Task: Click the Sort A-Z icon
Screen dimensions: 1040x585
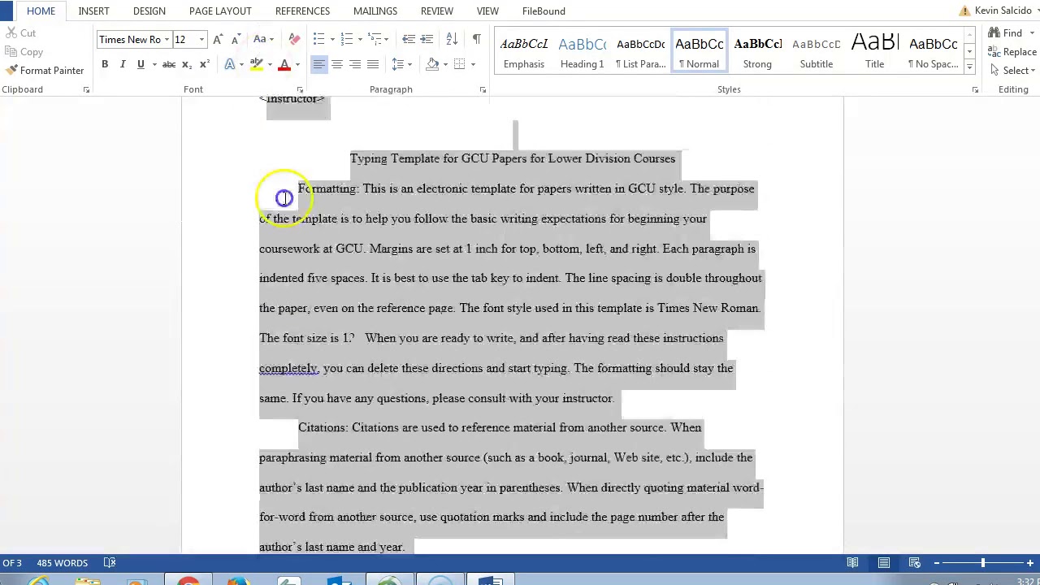Action: click(452, 39)
